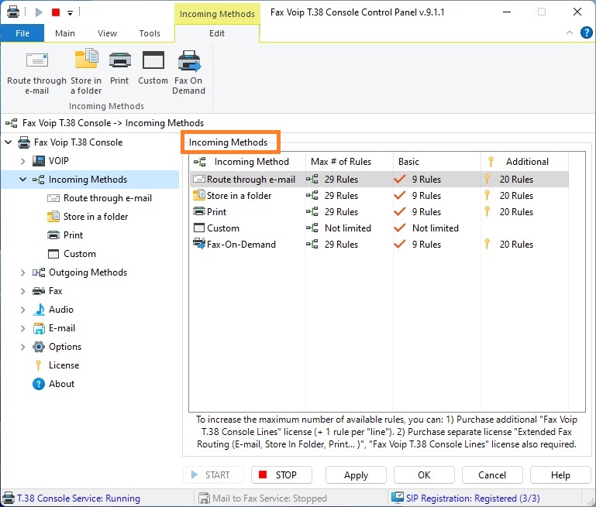The height and width of the screenshot is (507, 596).
Task: Click 20 Rules in the Fax-On-Demand row
Action: pos(516,245)
